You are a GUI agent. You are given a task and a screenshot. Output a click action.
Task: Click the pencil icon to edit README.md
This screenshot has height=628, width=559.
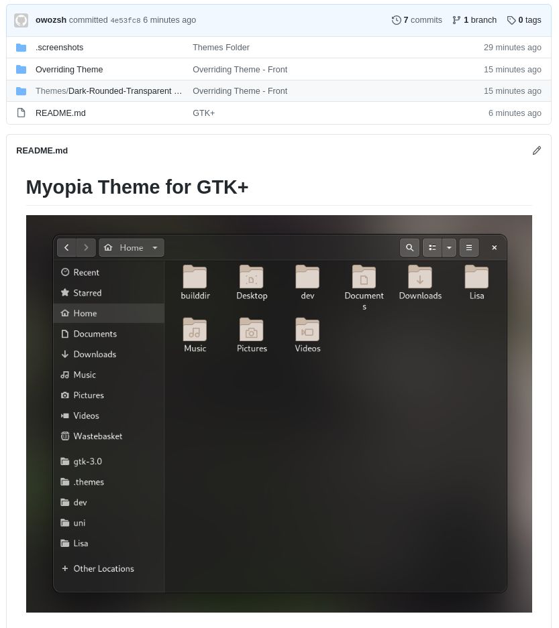pos(537,150)
